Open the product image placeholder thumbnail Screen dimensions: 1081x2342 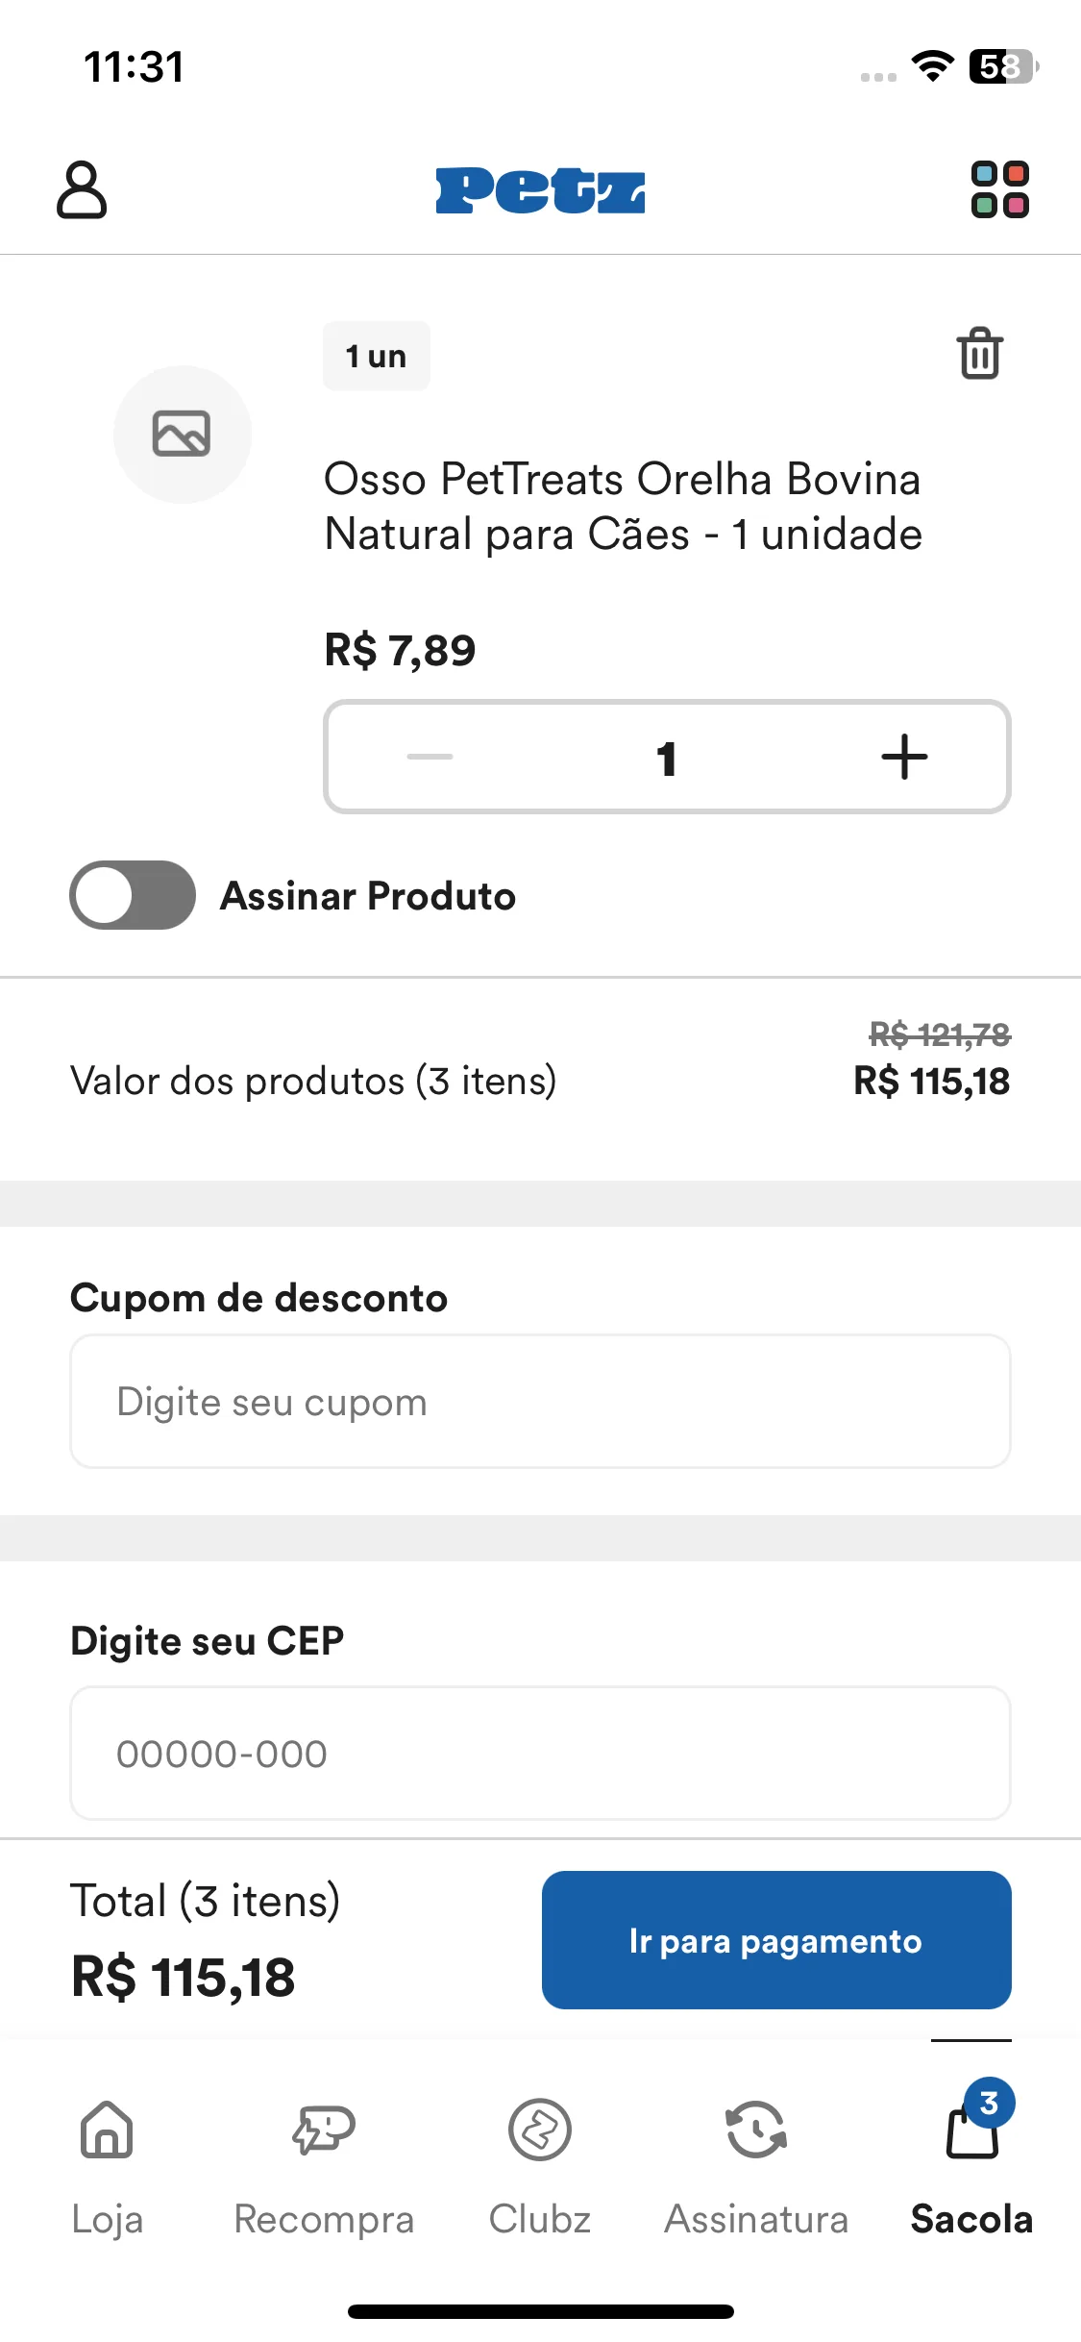click(183, 434)
